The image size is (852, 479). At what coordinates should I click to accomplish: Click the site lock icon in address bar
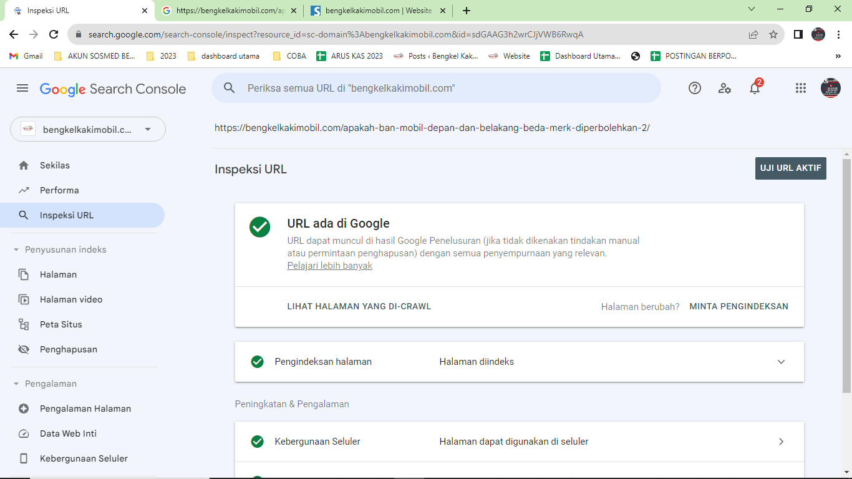[x=79, y=34]
